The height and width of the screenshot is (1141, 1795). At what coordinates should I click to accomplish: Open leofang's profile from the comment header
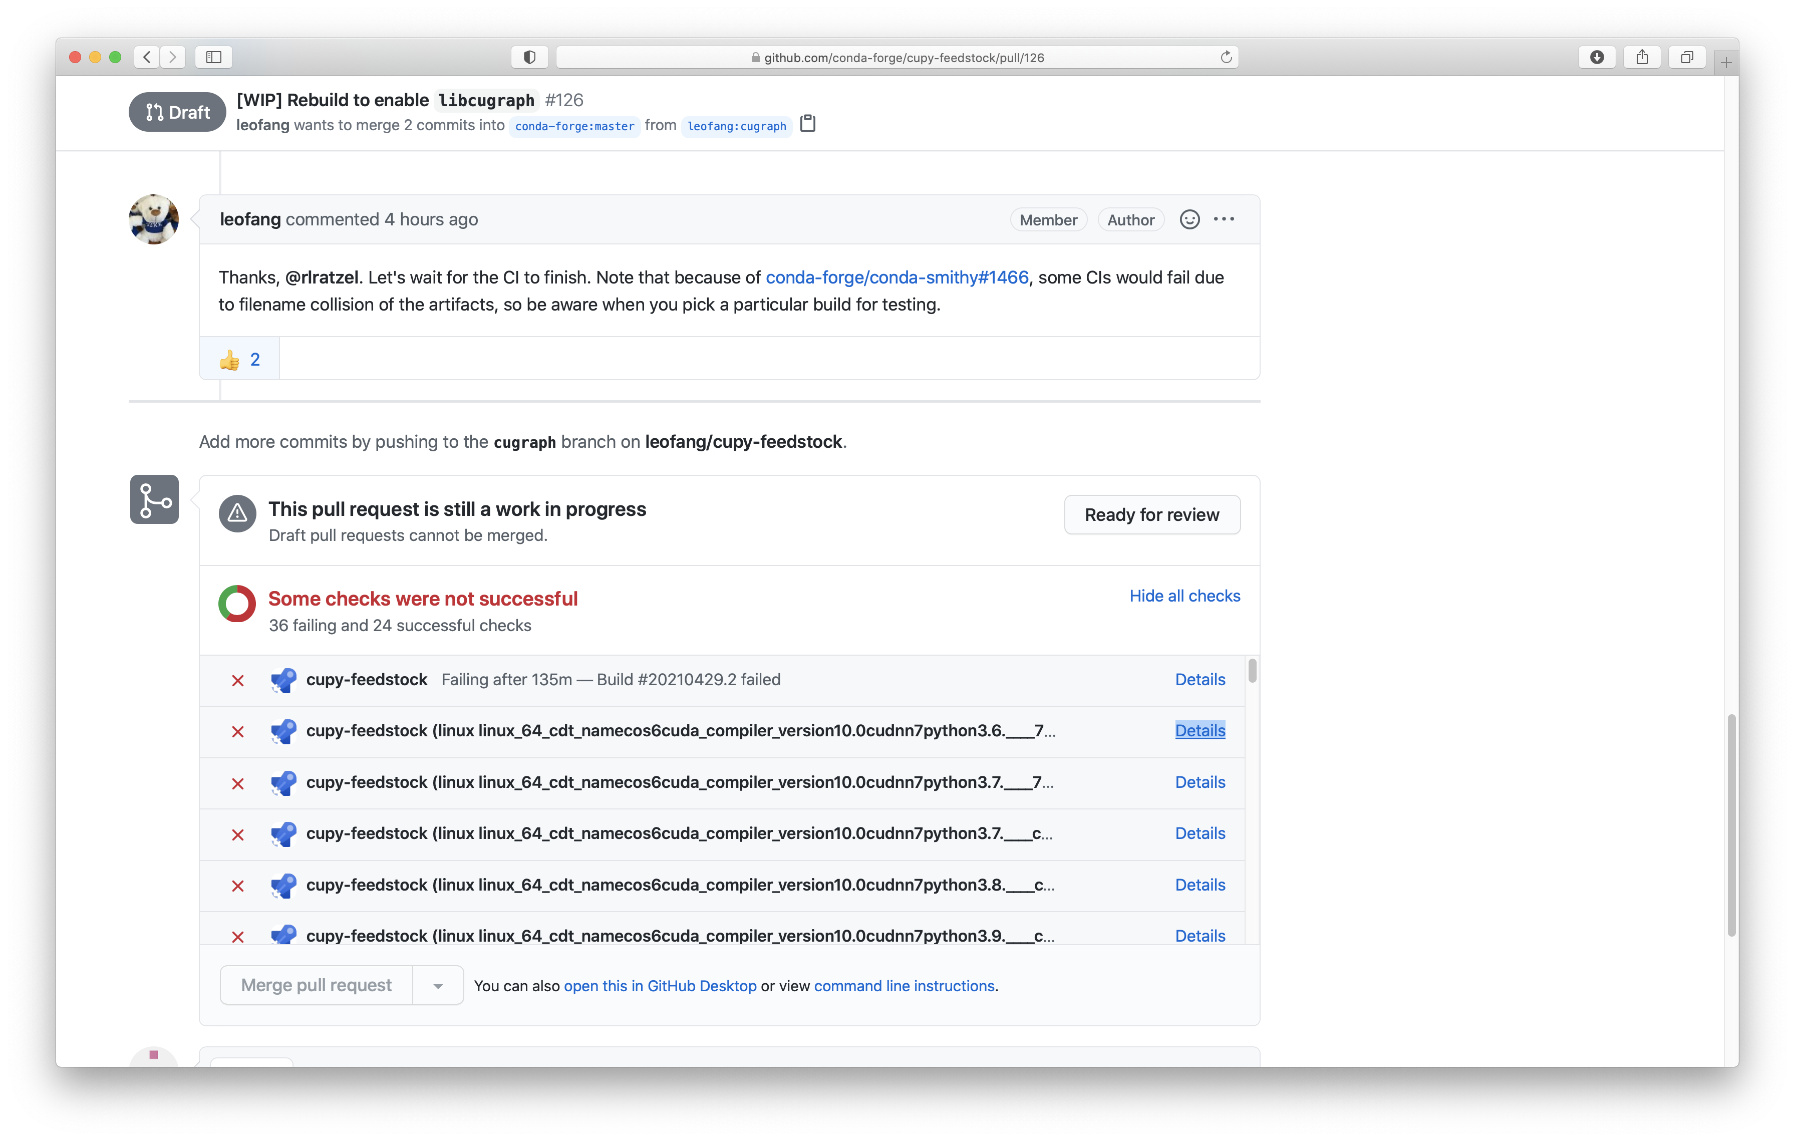(x=250, y=219)
